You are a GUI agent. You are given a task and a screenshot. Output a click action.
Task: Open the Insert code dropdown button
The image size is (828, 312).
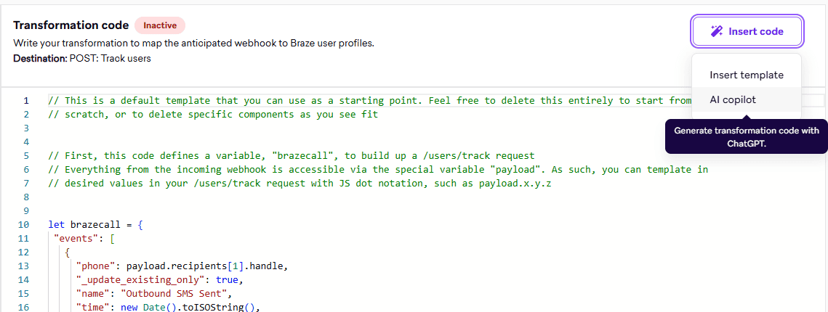tap(747, 31)
